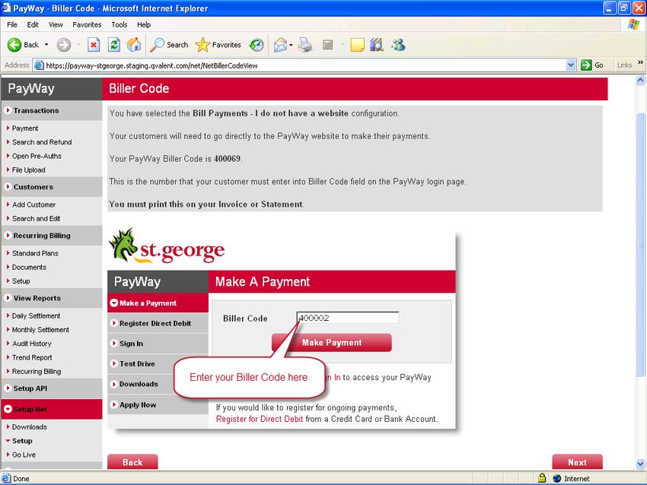Image resolution: width=647 pixels, height=485 pixels.
Task: Click the Internet zone globe icon
Action: 557,478
